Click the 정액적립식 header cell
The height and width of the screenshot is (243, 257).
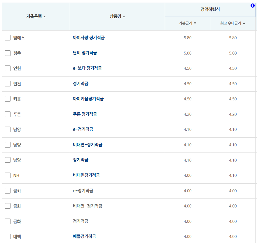pyautogui.click(x=210, y=10)
